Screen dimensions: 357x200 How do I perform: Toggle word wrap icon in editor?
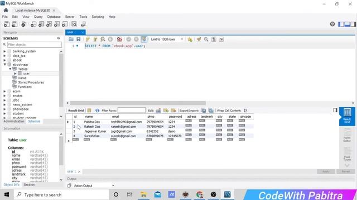click(x=221, y=39)
